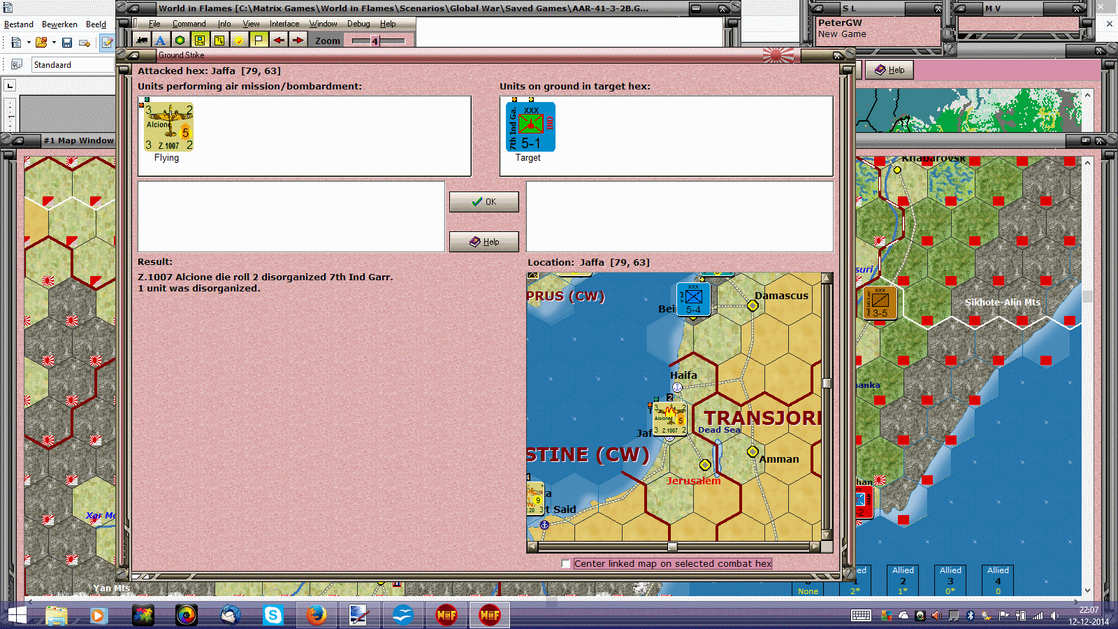Image resolution: width=1118 pixels, height=629 pixels.
Task: Click the flag toolbar icon
Action: pos(259,41)
